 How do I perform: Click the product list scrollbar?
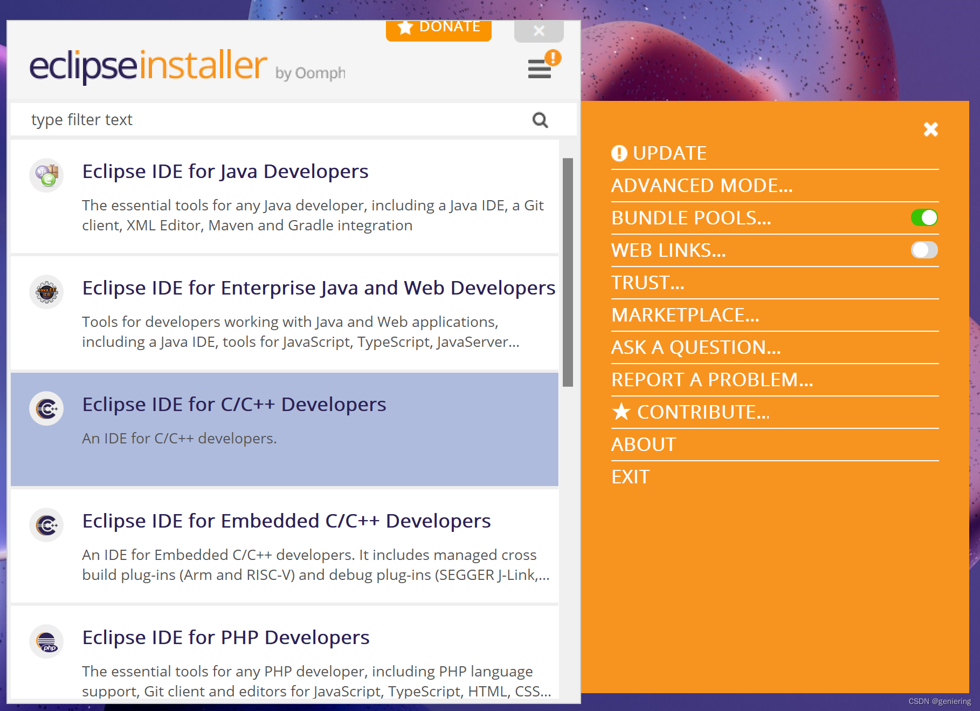tap(568, 272)
